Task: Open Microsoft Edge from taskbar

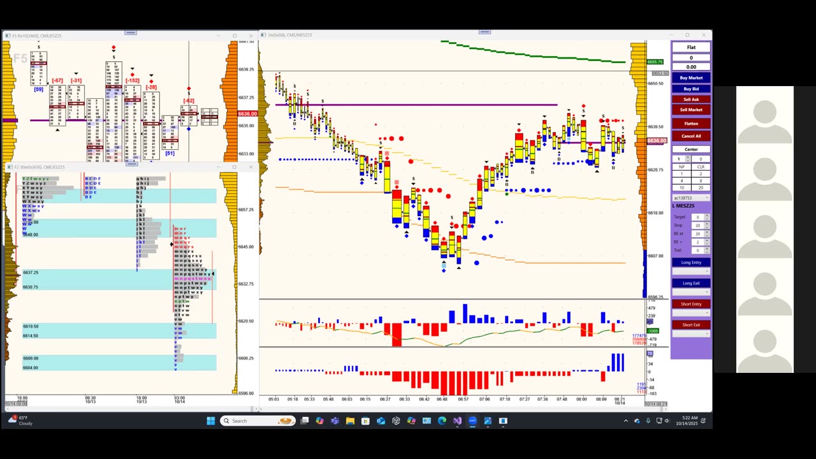Action: [442, 421]
